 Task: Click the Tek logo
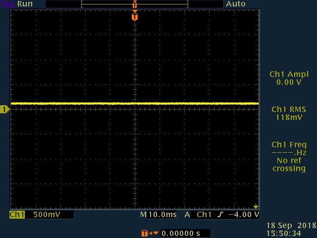pyautogui.click(x=8, y=4)
